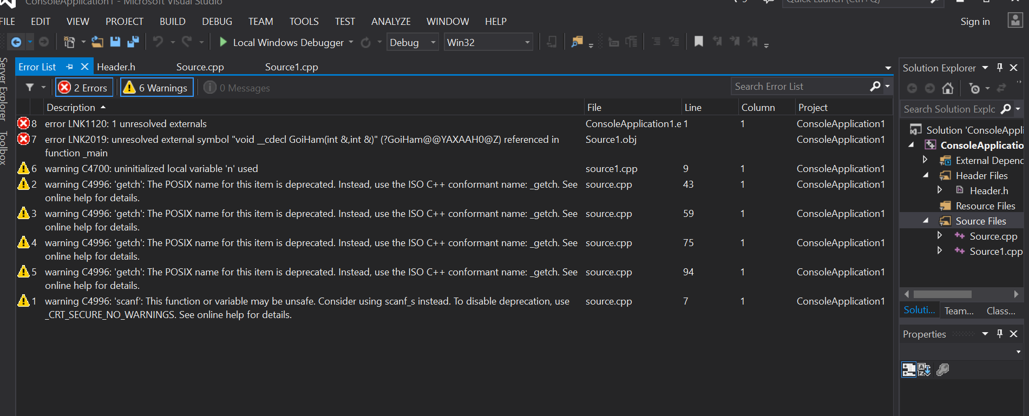Image resolution: width=1029 pixels, height=416 pixels.
Task: Click the Find in Files folder icon
Action: 578,42
